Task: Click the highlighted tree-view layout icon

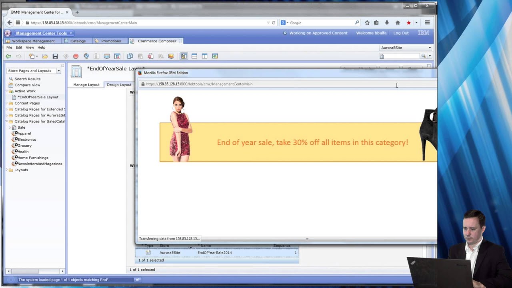Action: tap(184, 56)
